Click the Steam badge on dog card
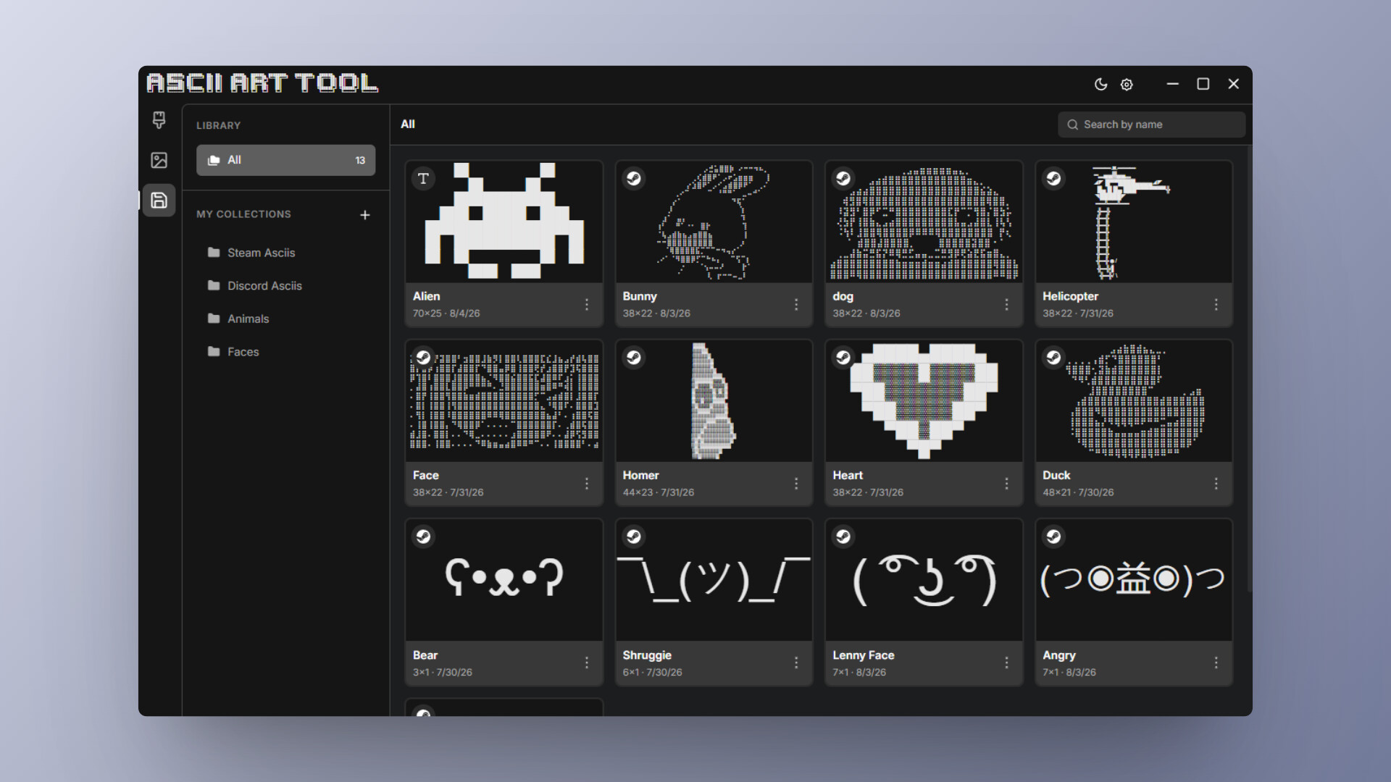 pos(843,178)
